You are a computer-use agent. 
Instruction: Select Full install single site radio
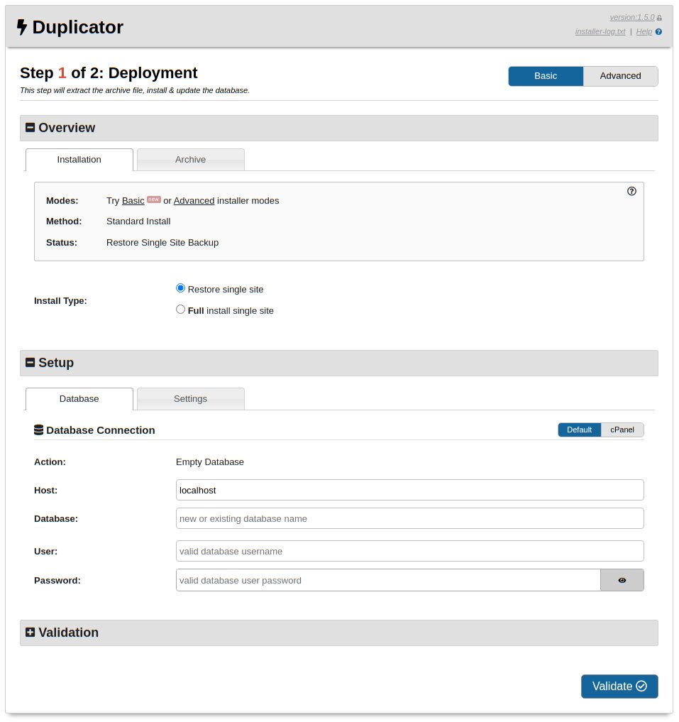(x=180, y=310)
